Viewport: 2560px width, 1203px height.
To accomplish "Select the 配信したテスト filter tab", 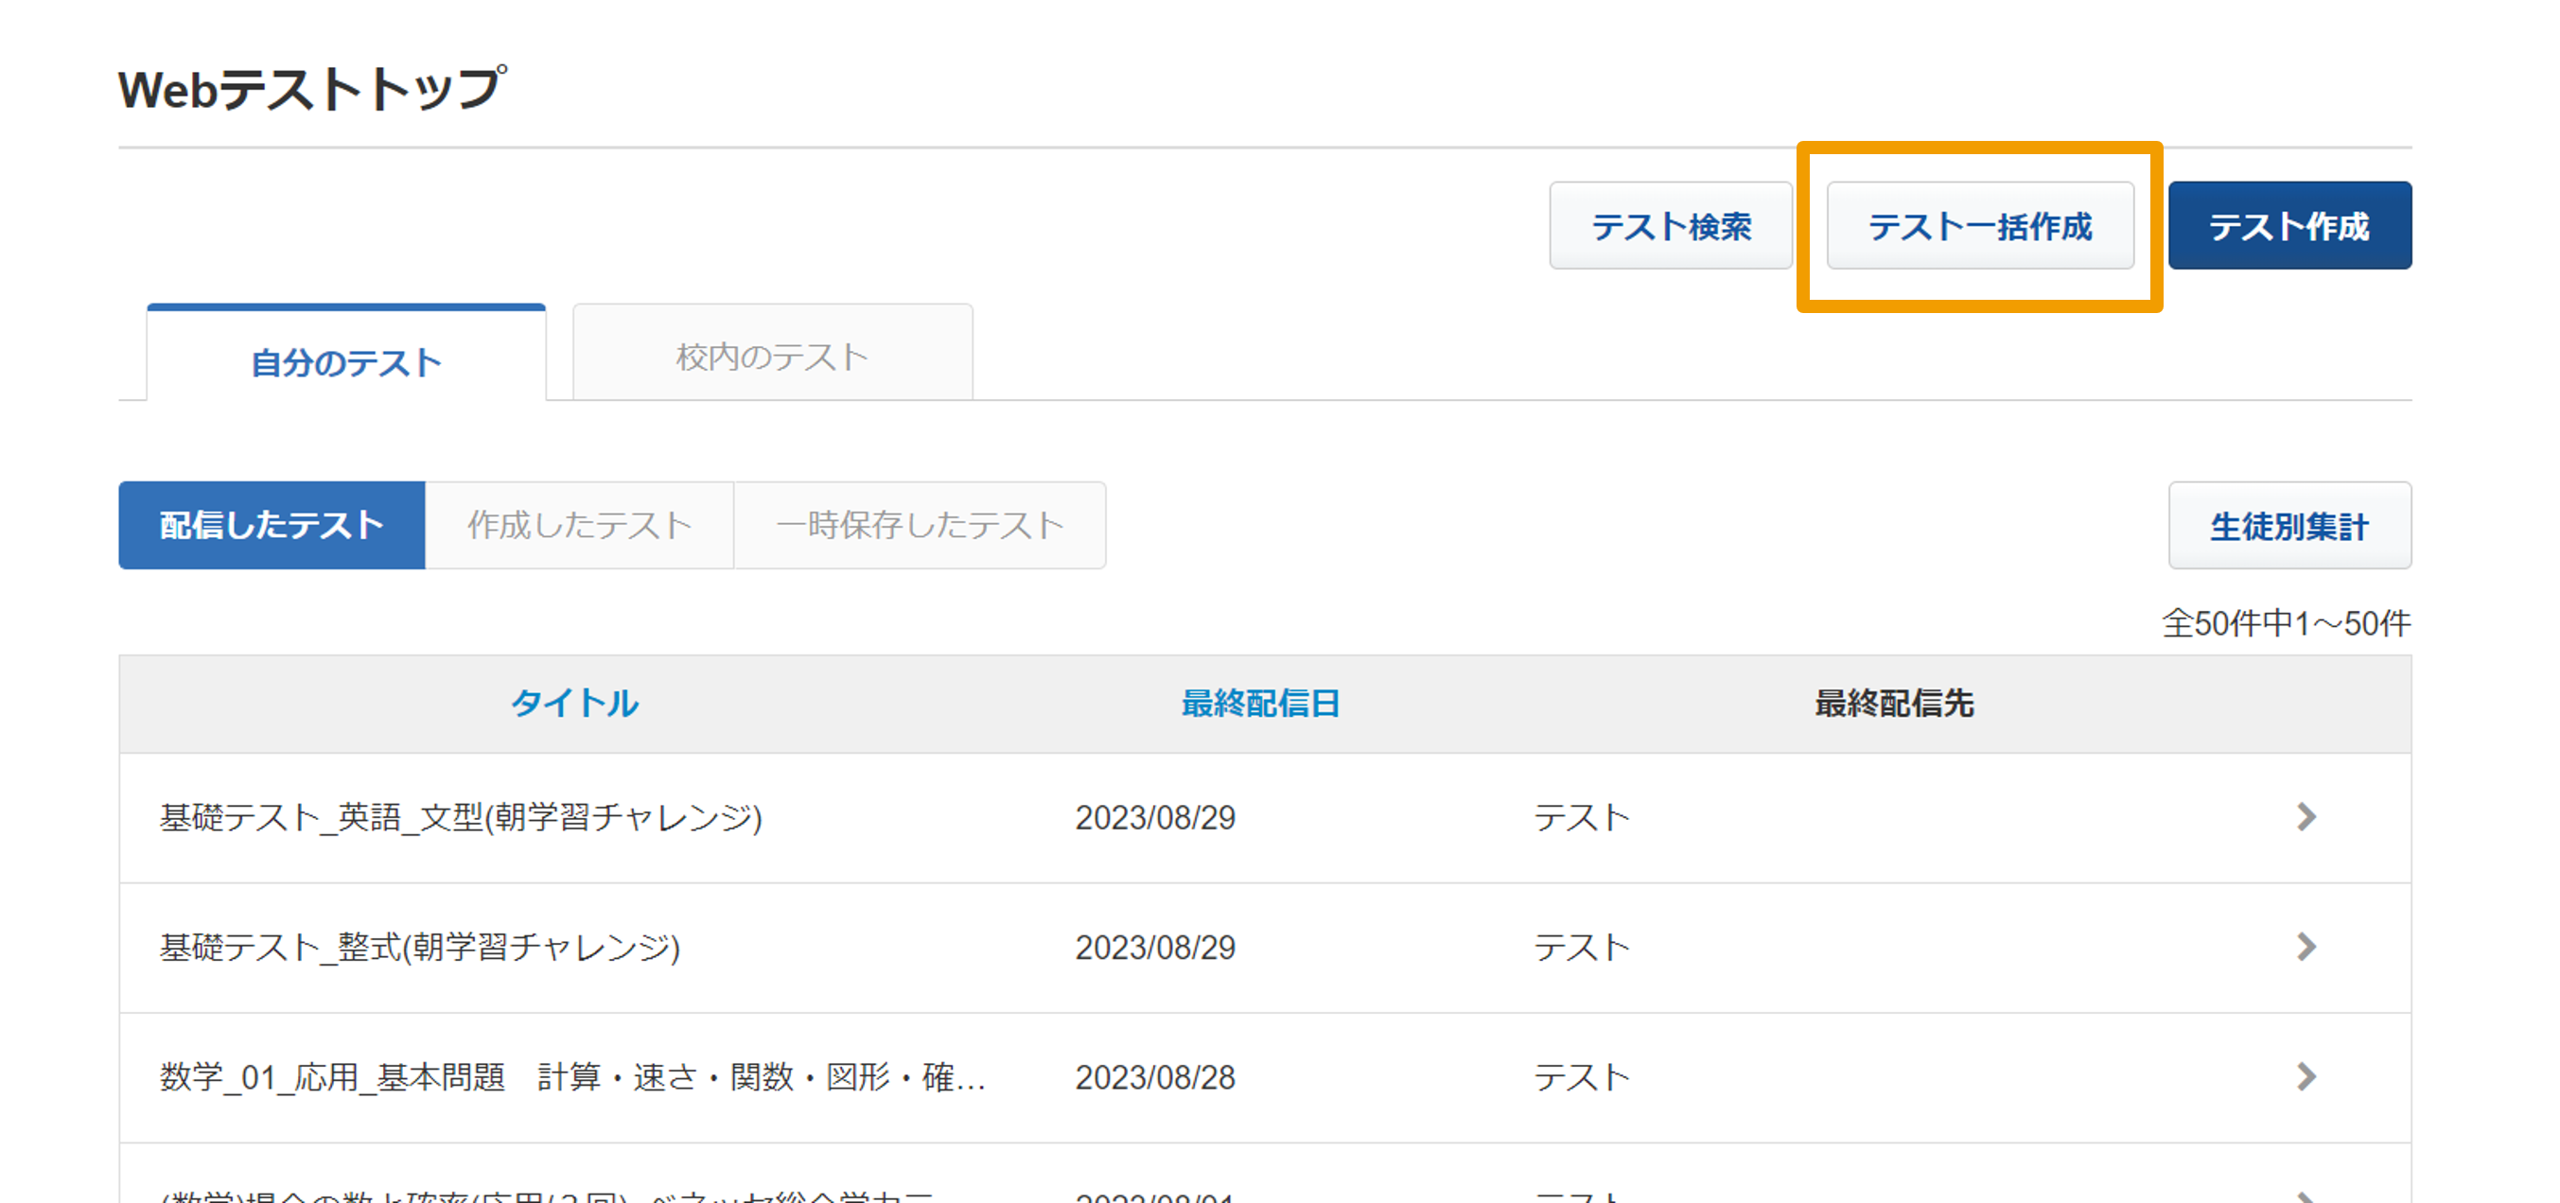I will tap(272, 526).
